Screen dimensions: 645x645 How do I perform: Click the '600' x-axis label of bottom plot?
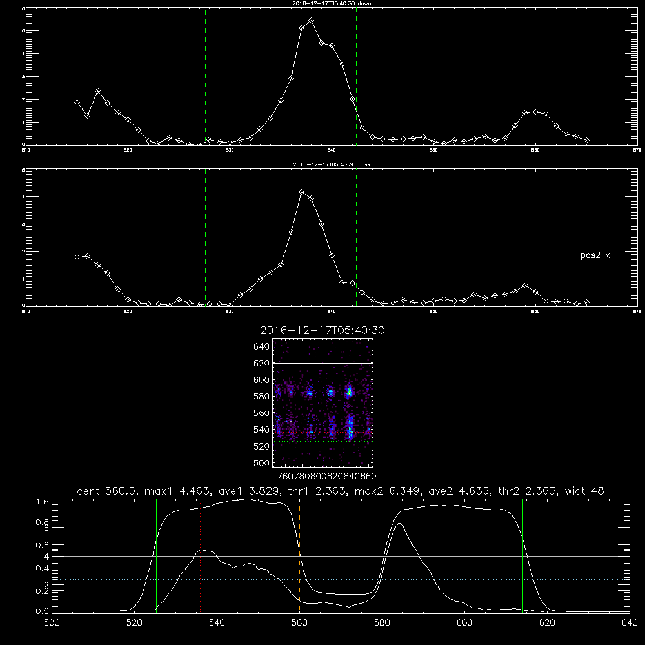(x=465, y=623)
